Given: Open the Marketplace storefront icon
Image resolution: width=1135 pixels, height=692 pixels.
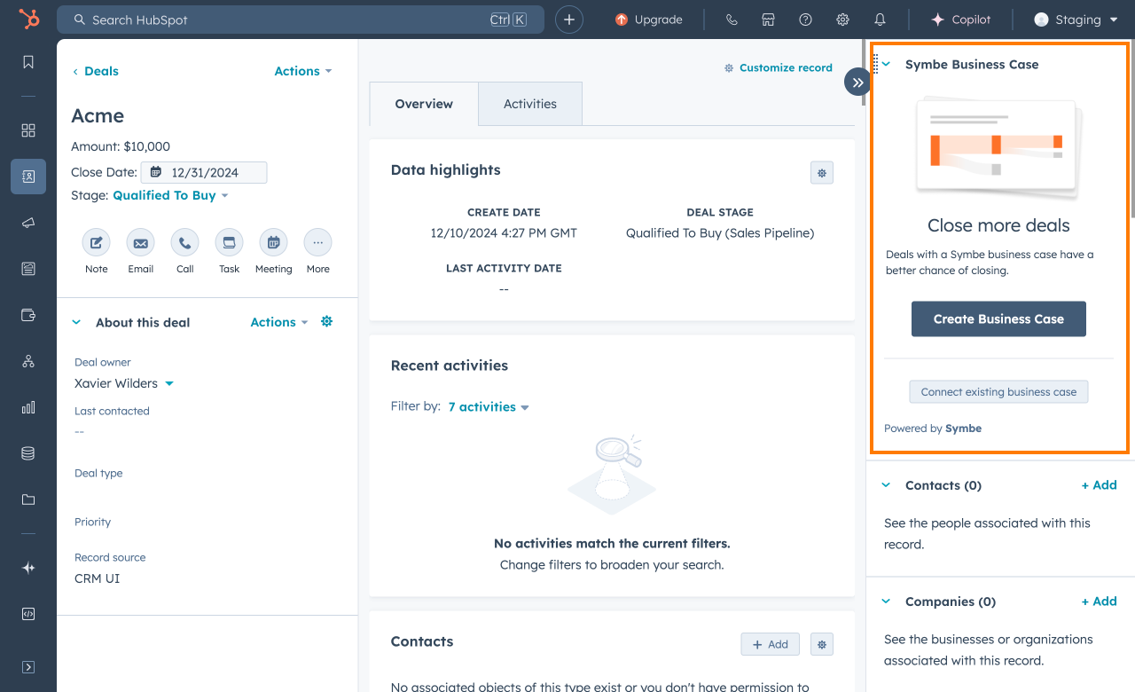Looking at the screenshot, I should [769, 20].
